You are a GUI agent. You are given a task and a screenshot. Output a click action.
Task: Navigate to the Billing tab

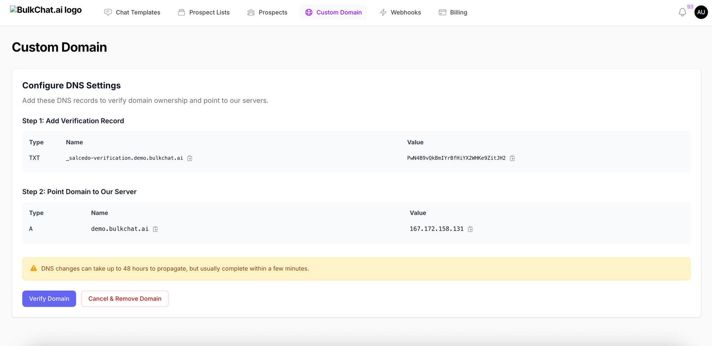tap(453, 12)
